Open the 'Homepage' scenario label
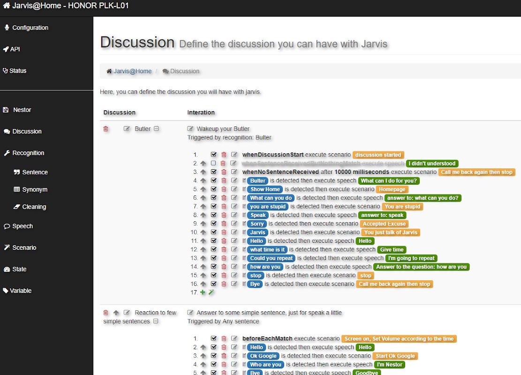The image size is (521, 375). click(x=392, y=189)
